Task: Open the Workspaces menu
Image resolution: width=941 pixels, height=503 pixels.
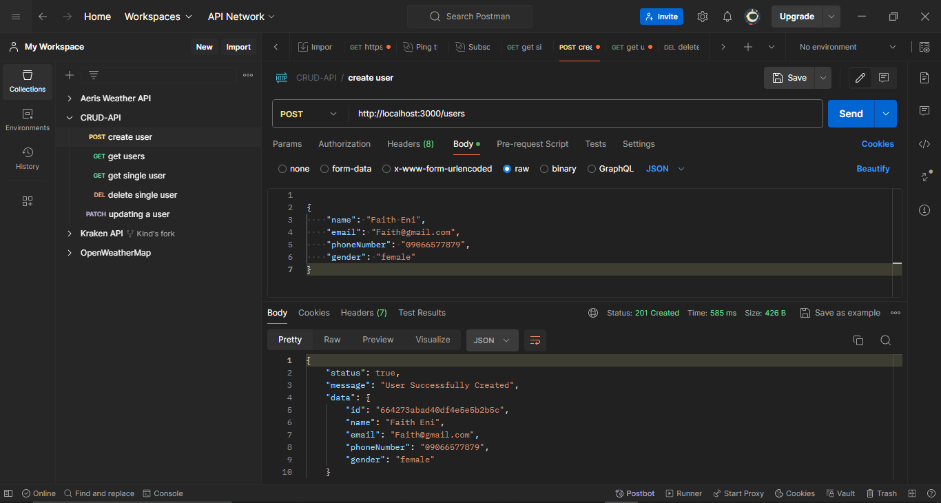Action: [x=158, y=17]
